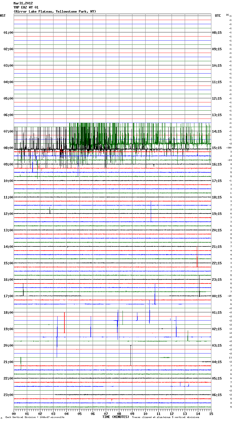Click the MST time label '07:00'
The height and width of the screenshot is (421, 233).
(x=8, y=131)
